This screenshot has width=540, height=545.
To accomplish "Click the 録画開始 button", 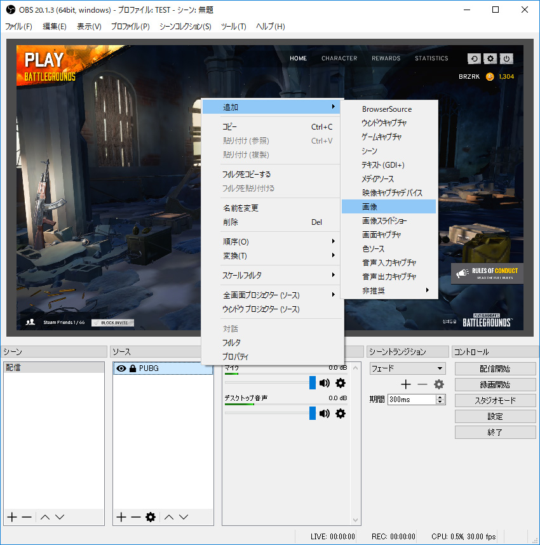I will click(495, 384).
